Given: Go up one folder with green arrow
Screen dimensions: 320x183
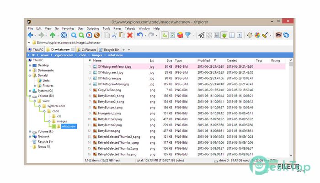Looking at the screenshot, I should [53, 35].
